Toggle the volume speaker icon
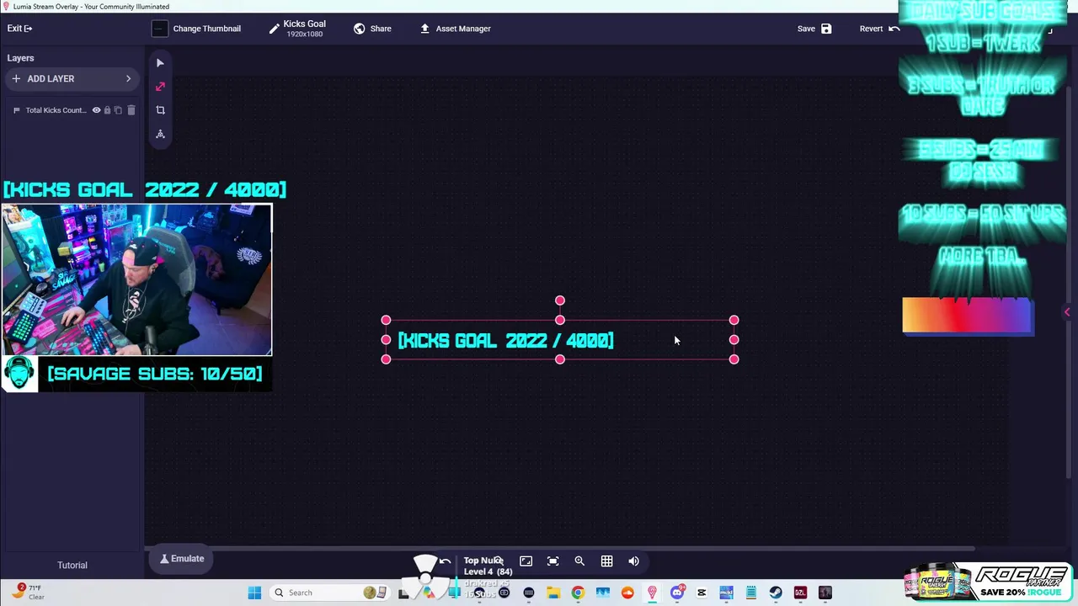 633,561
